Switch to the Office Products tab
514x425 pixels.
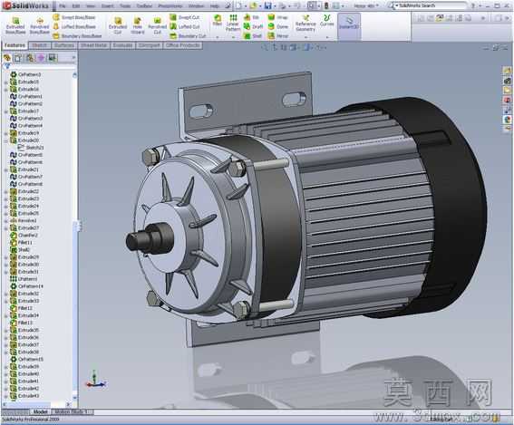click(x=182, y=45)
